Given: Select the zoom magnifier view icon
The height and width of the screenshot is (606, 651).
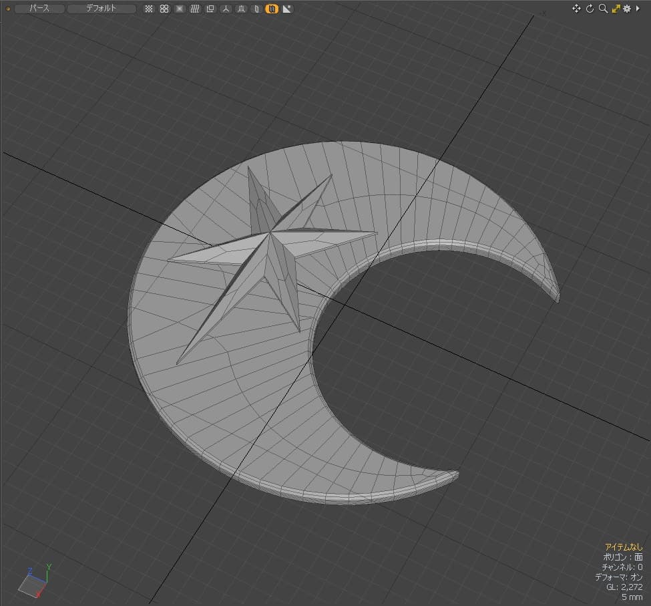Looking at the screenshot, I should 603,8.
